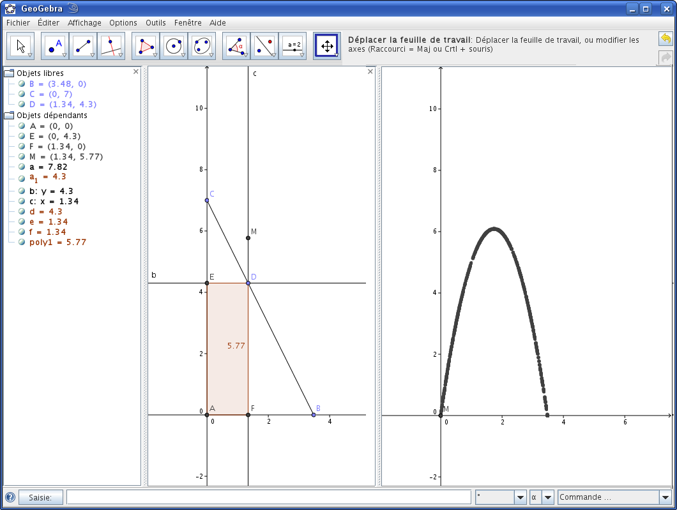Select the Perpendicular line tool
The height and width of the screenshot is (510, 677).
tap(111, 46)
